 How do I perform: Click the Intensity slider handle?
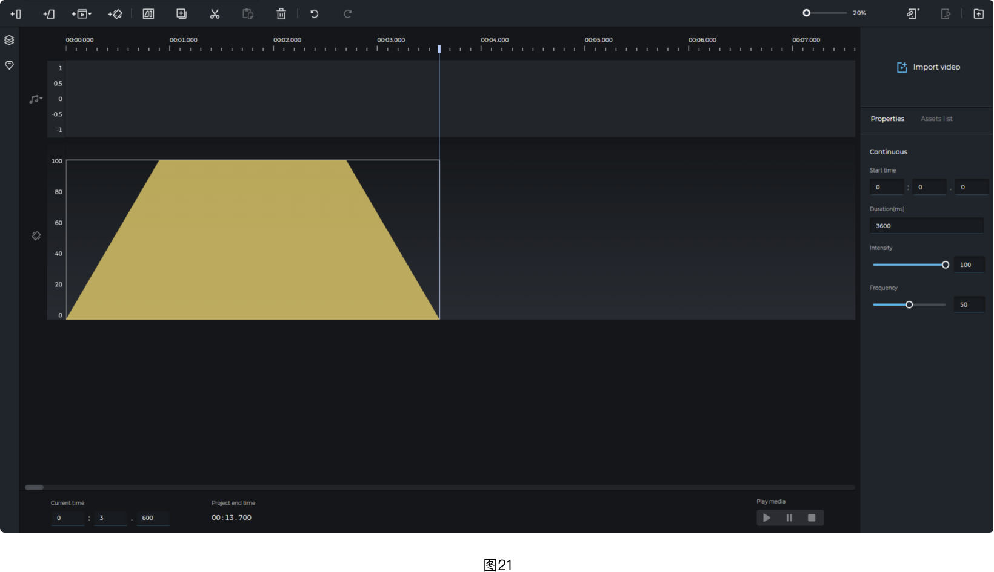click(x=945, y=265)
